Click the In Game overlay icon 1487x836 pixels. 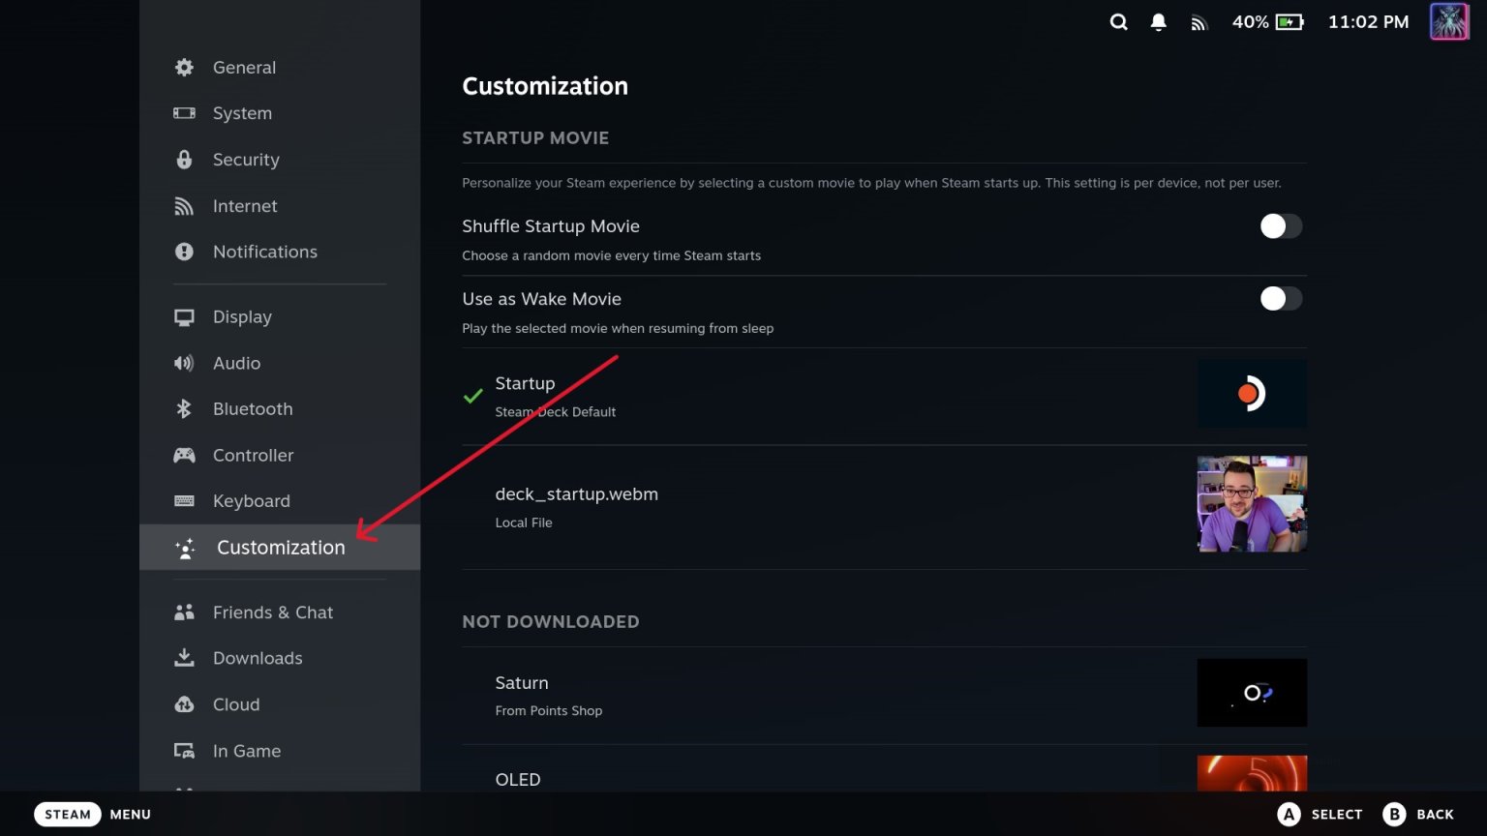(184, 751)
